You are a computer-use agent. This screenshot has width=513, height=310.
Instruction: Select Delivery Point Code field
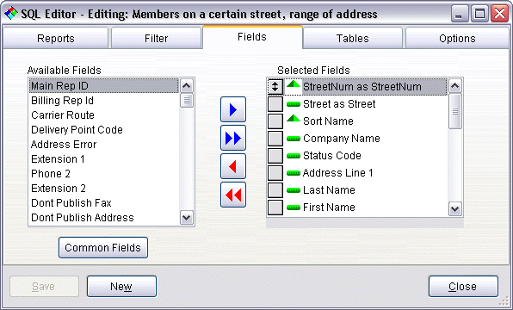point(103,130)
